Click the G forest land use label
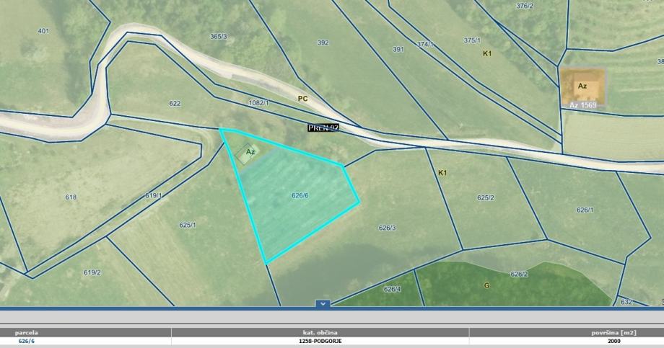The height and width of the screenshot is (348, 664). (x=486, y=285)
